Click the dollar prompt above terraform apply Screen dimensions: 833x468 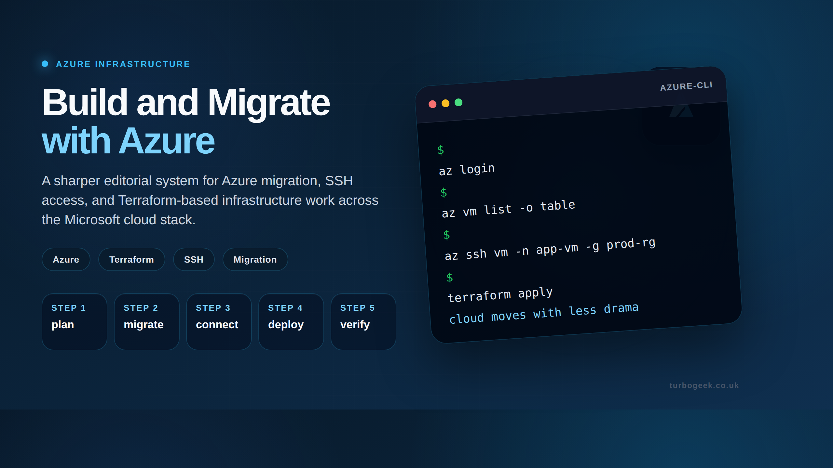(450, 278)
